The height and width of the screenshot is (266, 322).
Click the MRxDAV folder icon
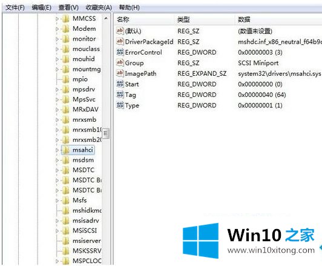tap(66, 110)
